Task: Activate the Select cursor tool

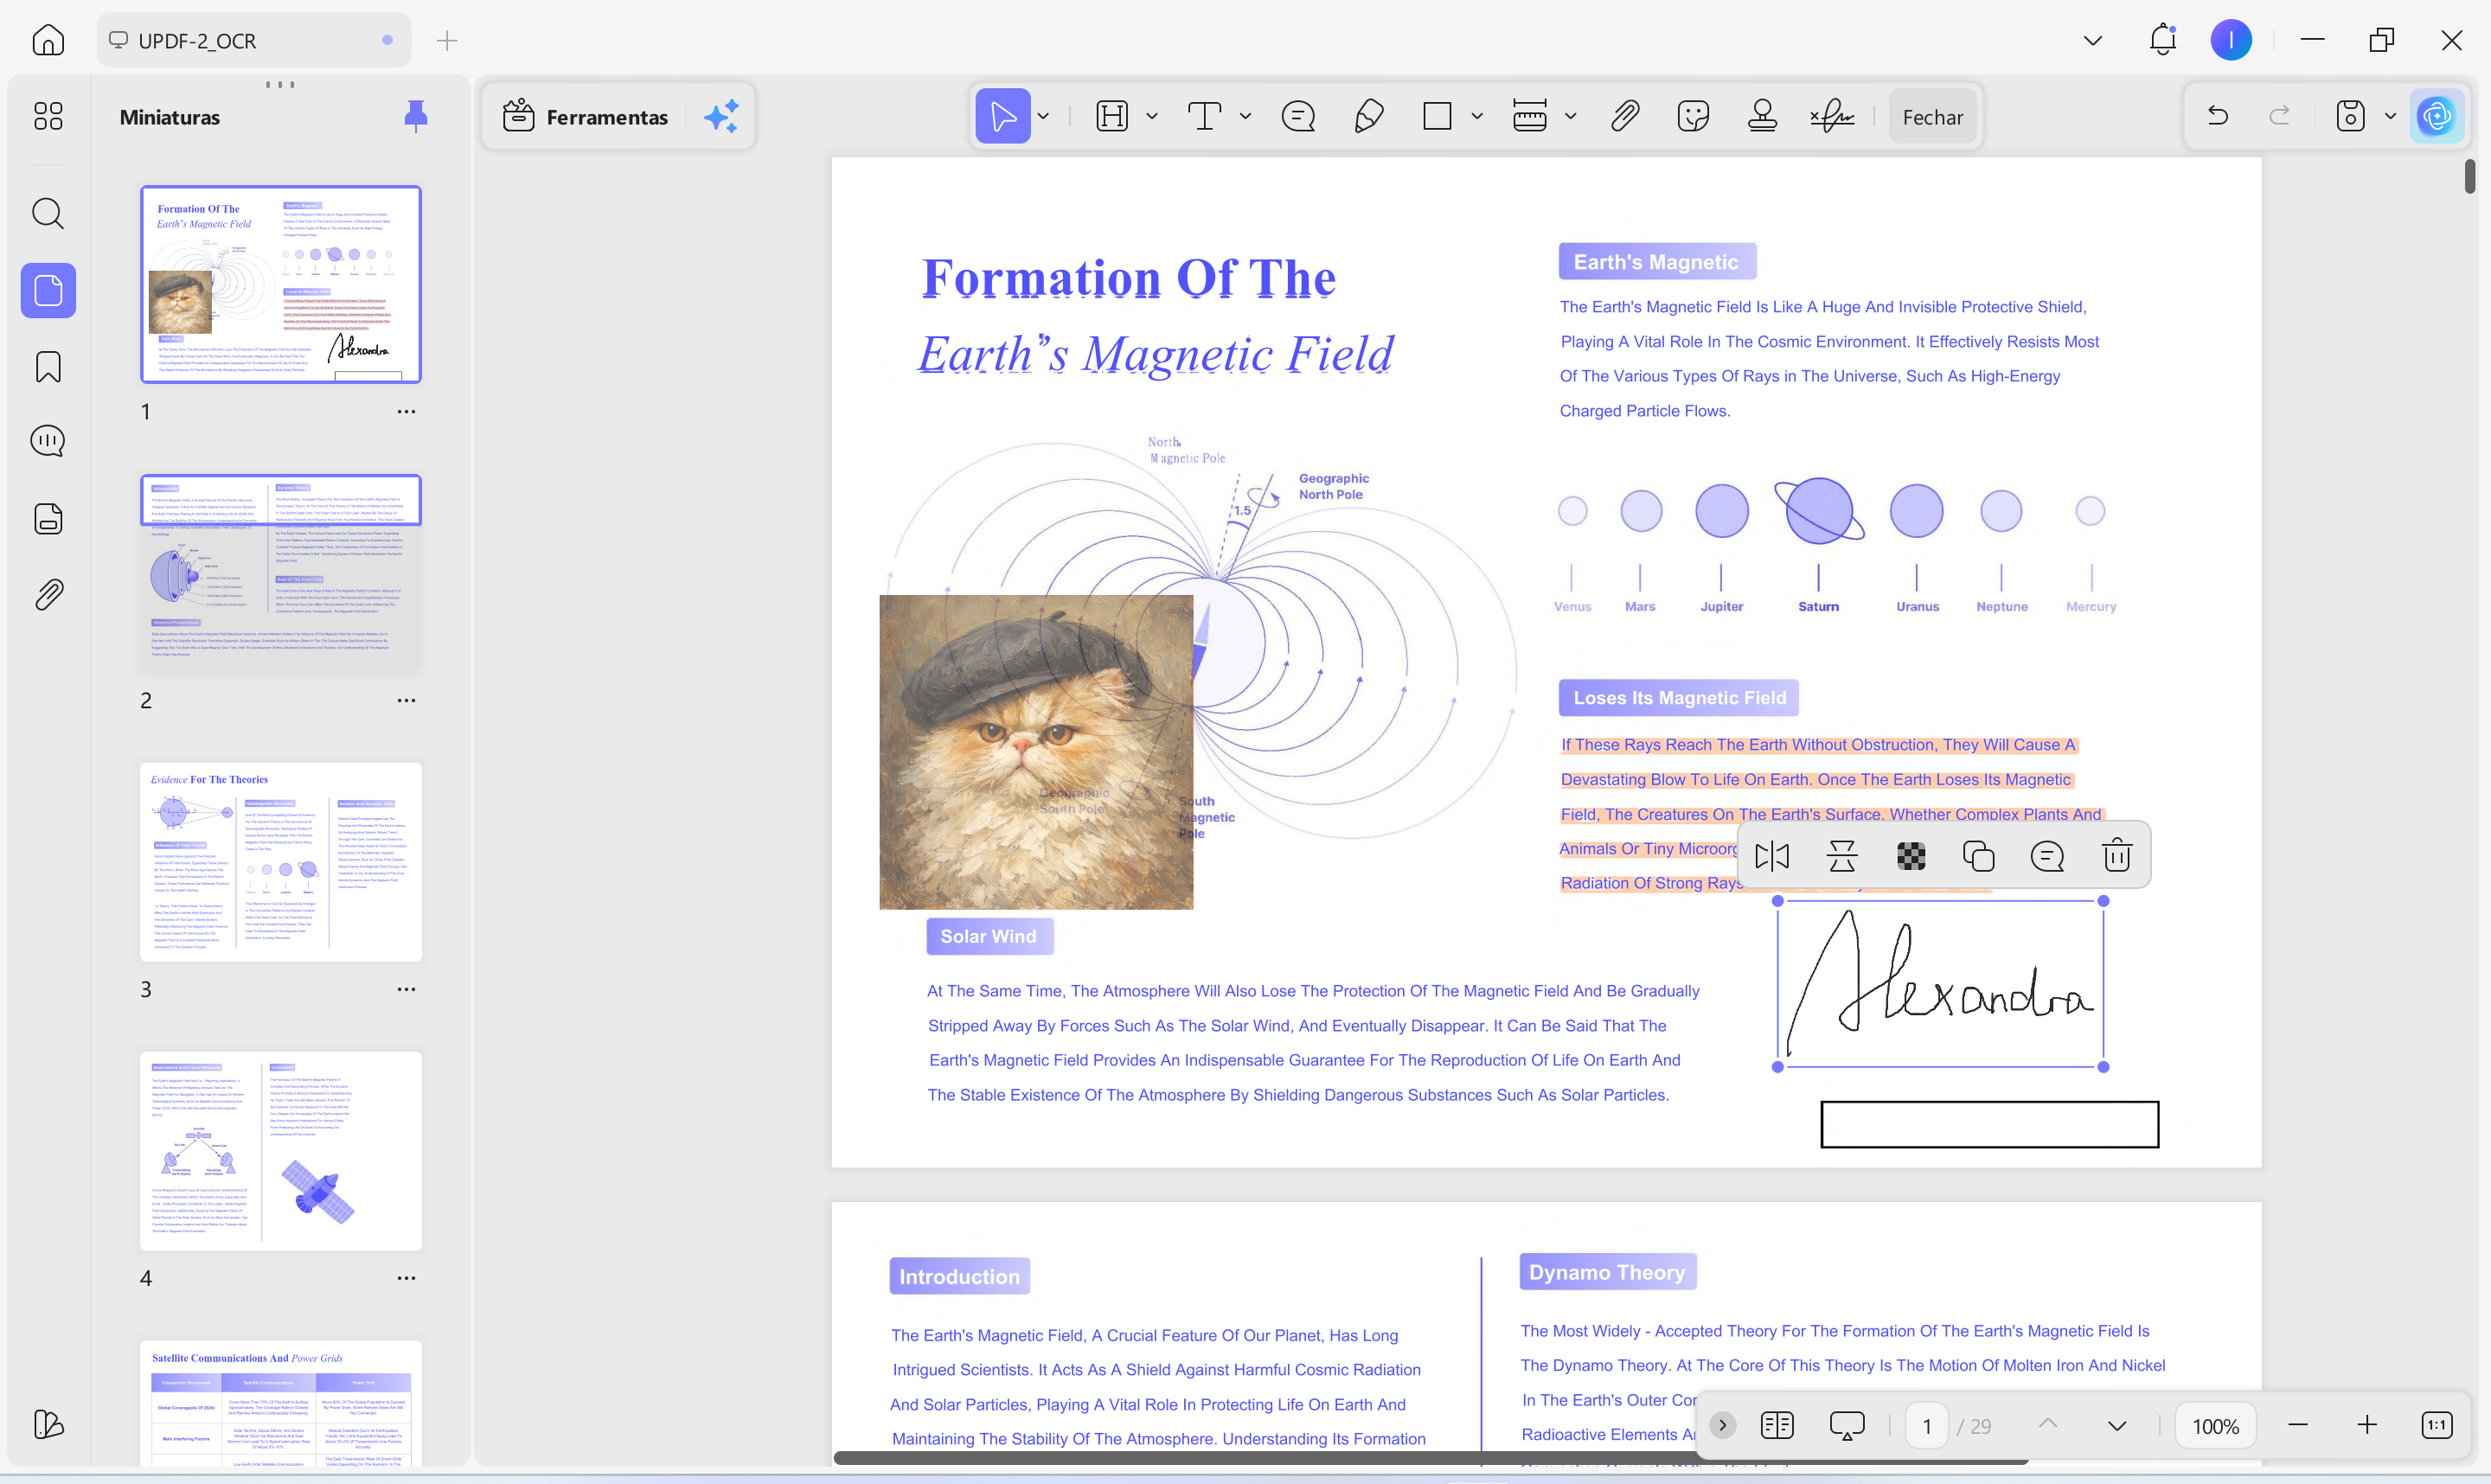Action: pyautogui.click(x=1003, y=117)
